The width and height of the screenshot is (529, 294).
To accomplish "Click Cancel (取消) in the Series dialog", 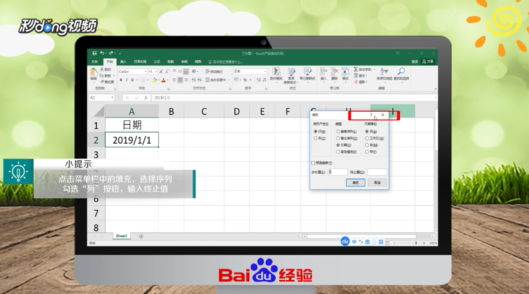I will (x=377, y=182).
